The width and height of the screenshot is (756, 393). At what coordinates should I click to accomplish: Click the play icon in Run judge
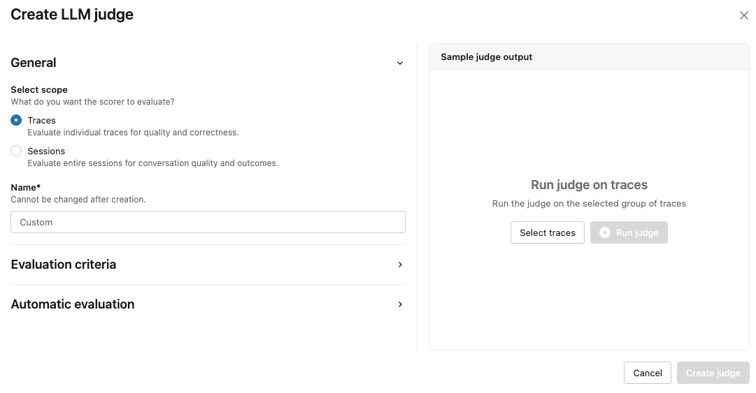pos(605,232)
